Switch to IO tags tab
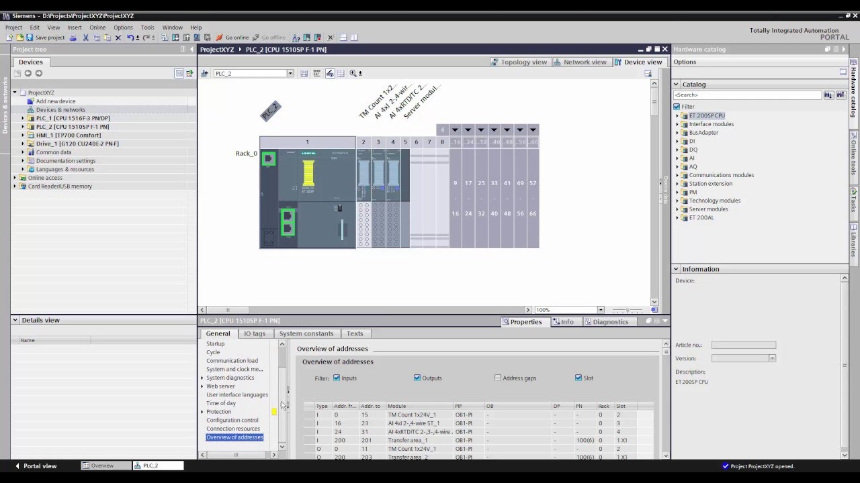 [x=255, y=333]
